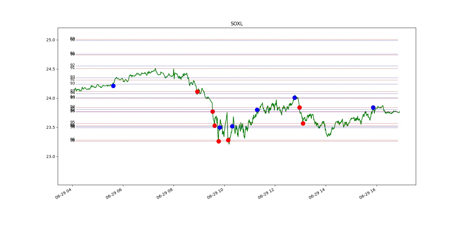Pick the red marker near 23.28 just after 06-29 10
Screen dimensions: 462x231
[x=228, y=140]
